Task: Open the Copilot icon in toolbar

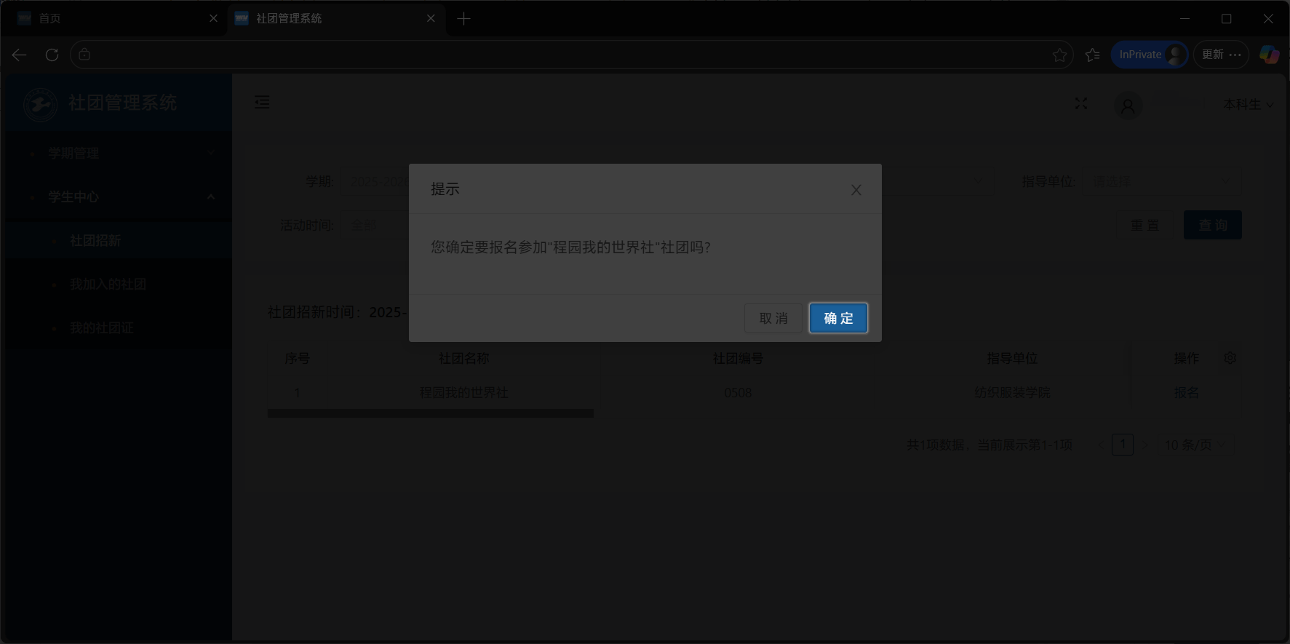Action: [1269, 55]
